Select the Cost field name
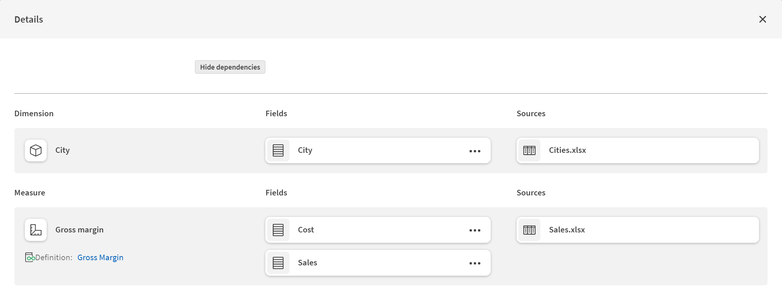The width and height of the screenshot is (782, 302). click(306, 230)
